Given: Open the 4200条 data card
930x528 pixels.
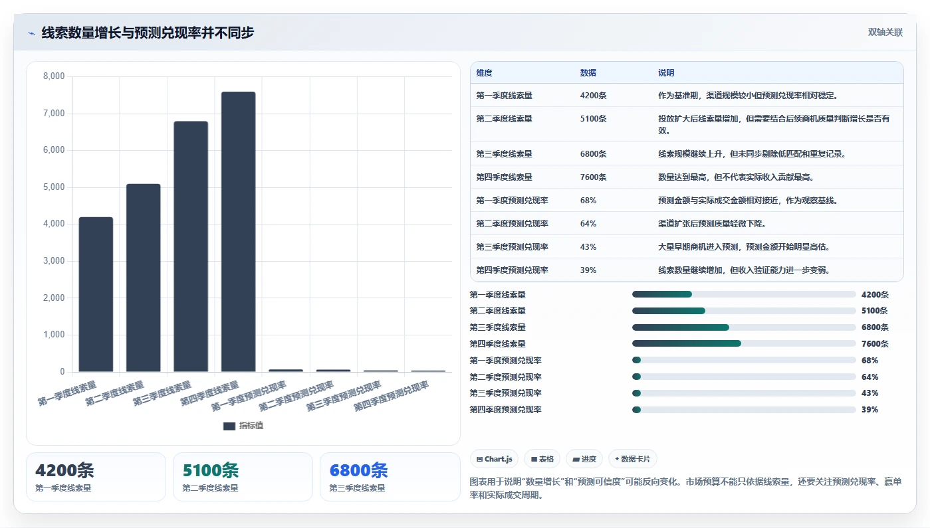Looking at the screenshot, I should (x=96, y=477).
